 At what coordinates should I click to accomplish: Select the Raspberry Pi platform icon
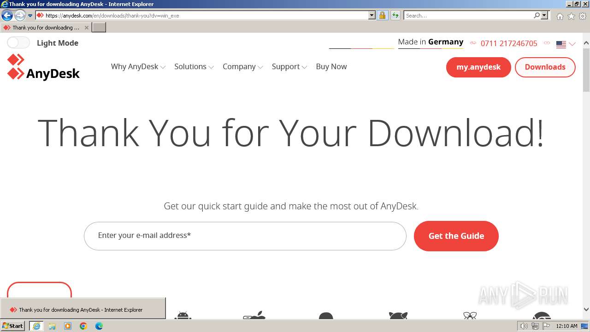tap(470, 315)
